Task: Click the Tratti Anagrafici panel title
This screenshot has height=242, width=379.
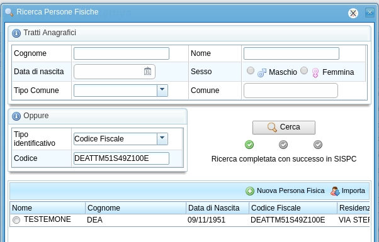Action: [x=50, y=33]
